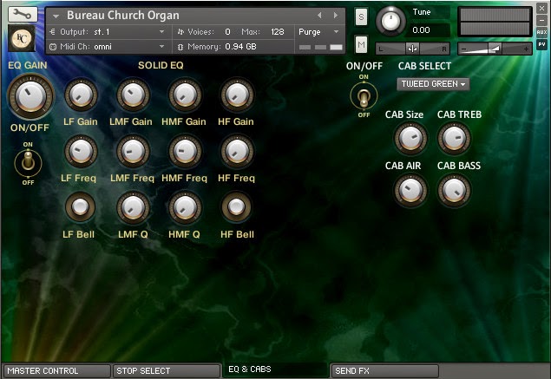Click the HMF Q knob
The image size is (551, 379).
(x=185, y=207)
